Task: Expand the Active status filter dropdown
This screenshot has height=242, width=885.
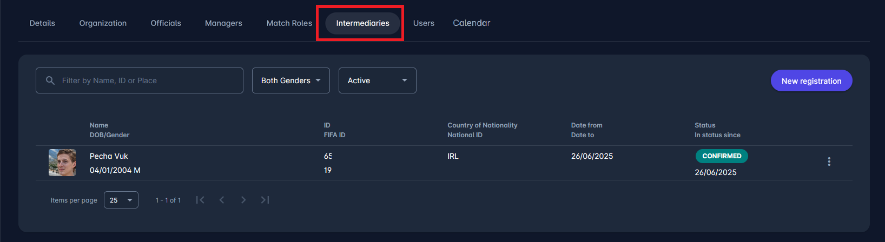Action: (377, 80)
